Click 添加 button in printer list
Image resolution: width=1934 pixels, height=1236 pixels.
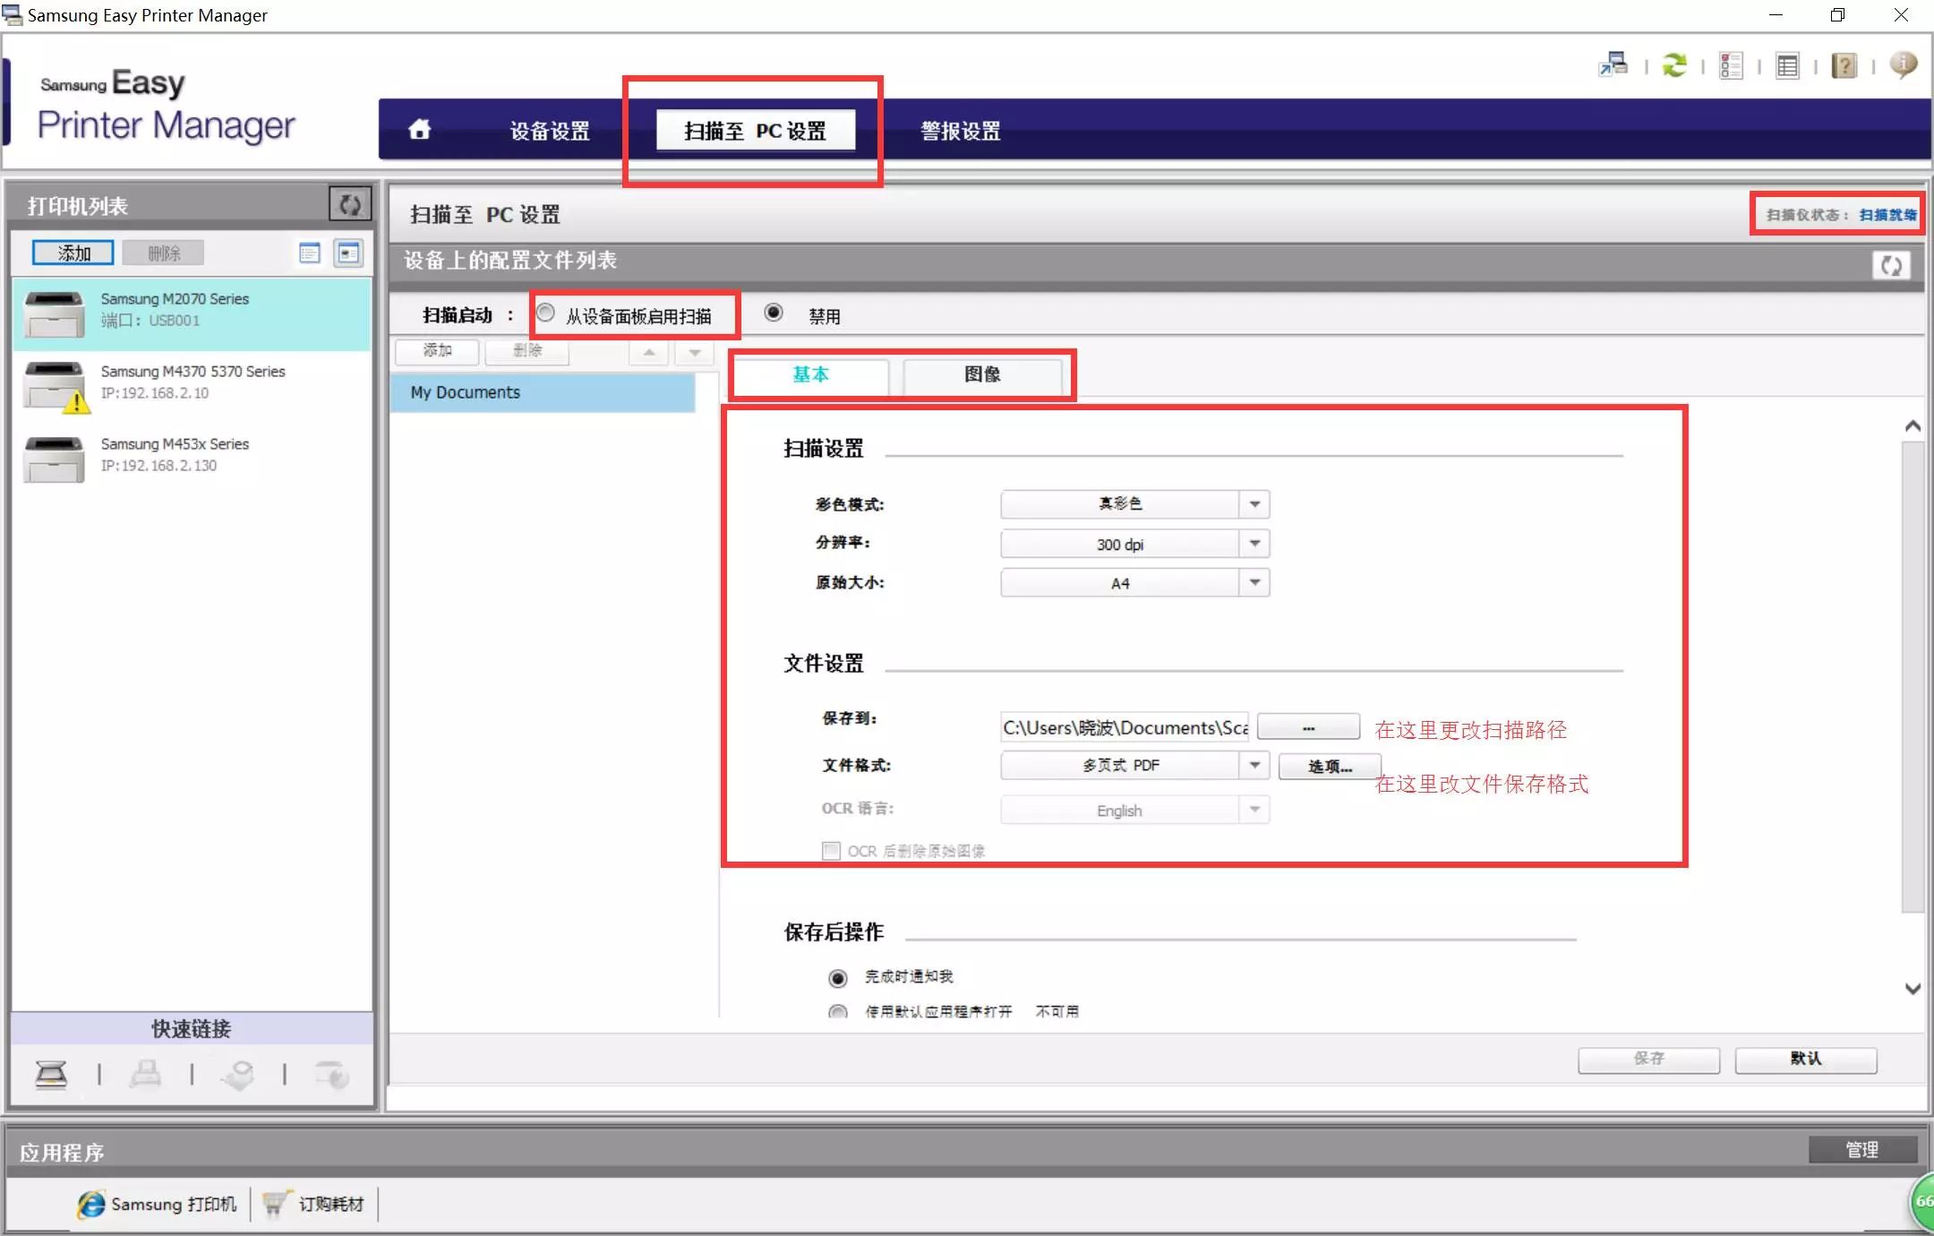pos(73,253)
